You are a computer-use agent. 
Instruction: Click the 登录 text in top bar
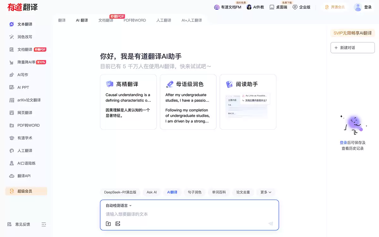coord(368,7)
